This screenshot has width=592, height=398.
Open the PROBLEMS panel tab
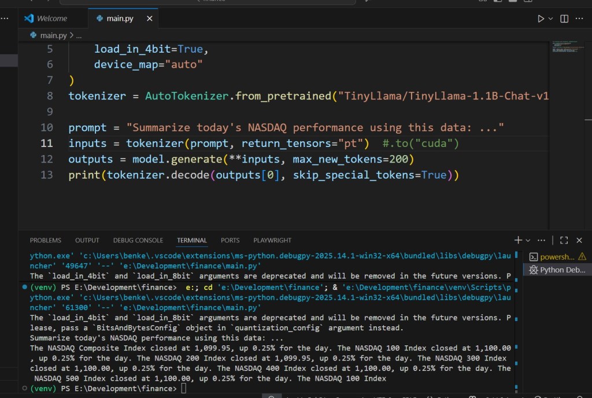pyautogui.click(x=45, y=240)
